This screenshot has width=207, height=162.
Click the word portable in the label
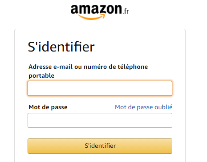tap(41, 76)
